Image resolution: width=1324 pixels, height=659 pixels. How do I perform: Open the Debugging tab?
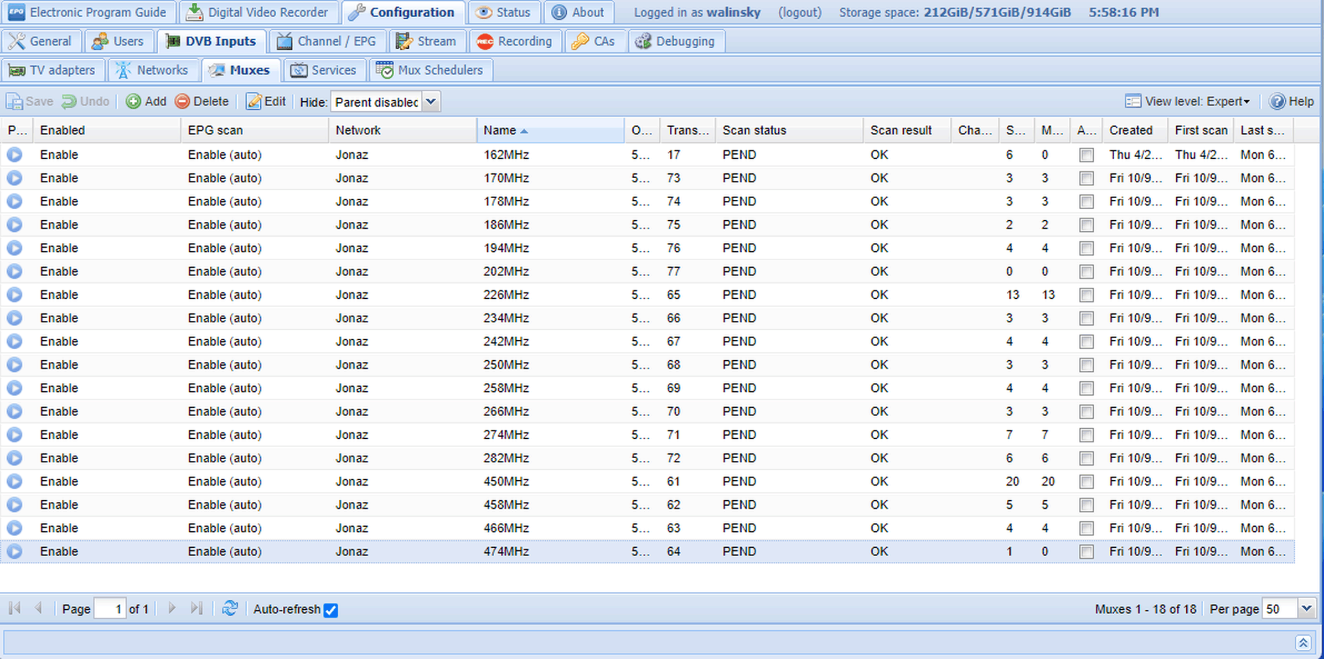tap(676, 41)
